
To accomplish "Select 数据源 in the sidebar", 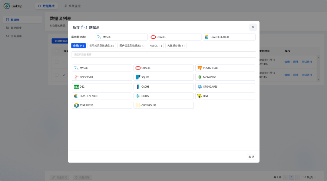I will (x=22, y=20).
